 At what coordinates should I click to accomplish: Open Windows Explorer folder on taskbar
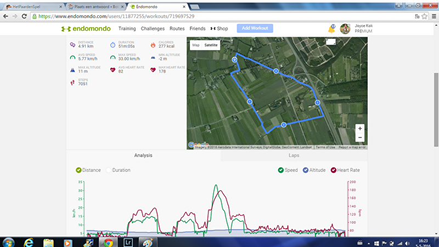48,243
